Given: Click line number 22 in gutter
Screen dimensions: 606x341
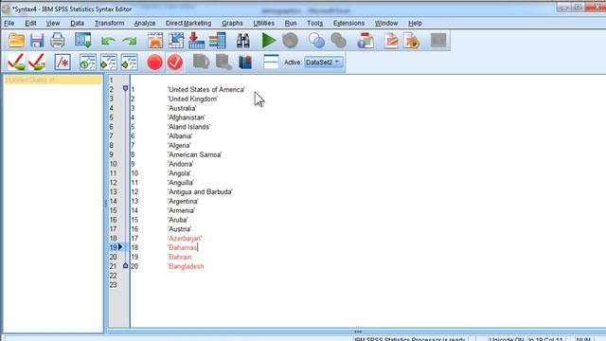Looking at the screenshot, I should [113, 276].
